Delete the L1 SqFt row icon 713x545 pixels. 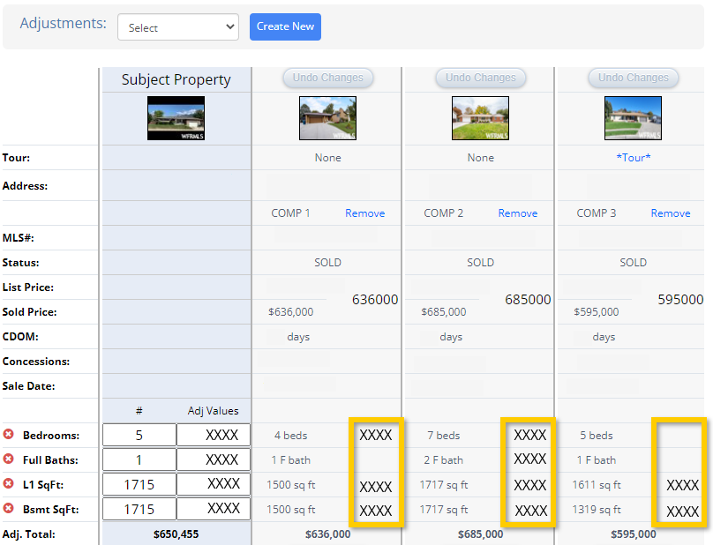[x=9, y=484]
